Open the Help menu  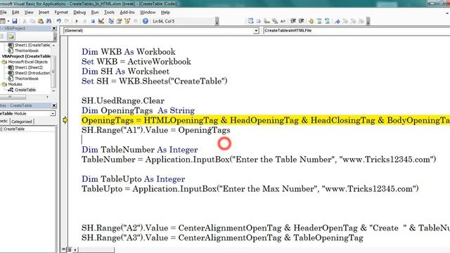[165, 13]
